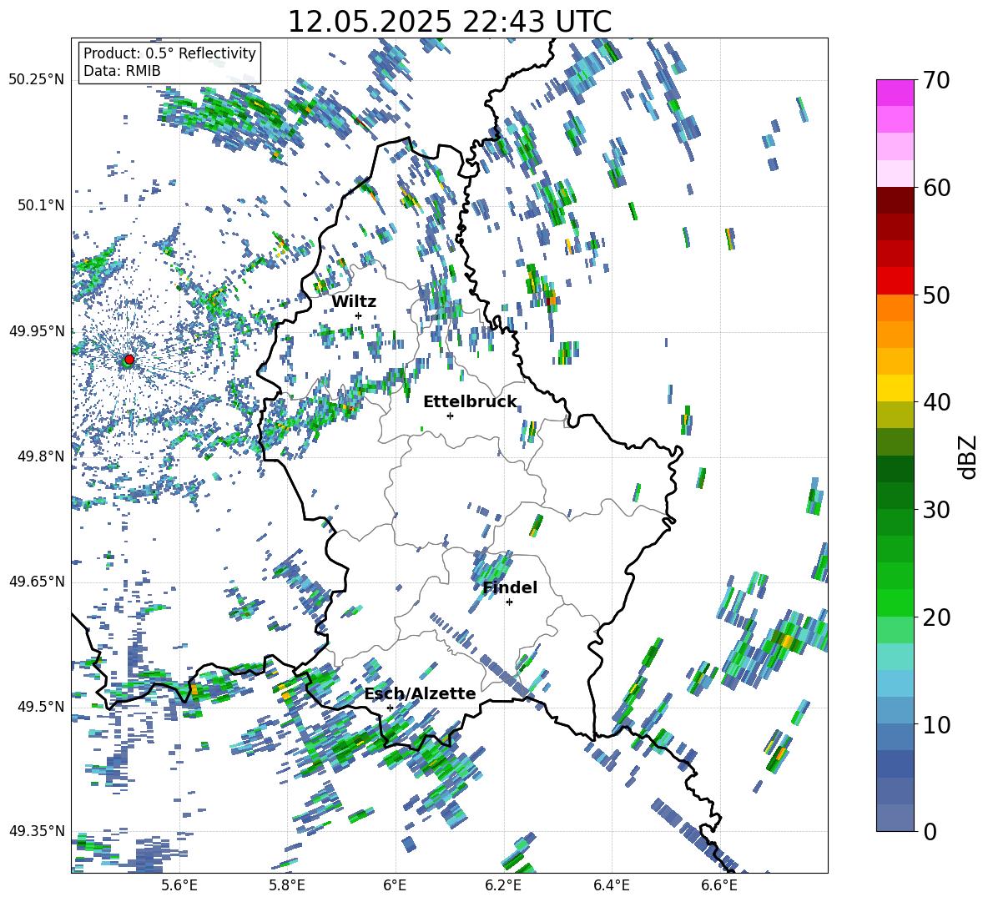
Task: Click the 49.5°N latitude label
Action: click(41, 706)
